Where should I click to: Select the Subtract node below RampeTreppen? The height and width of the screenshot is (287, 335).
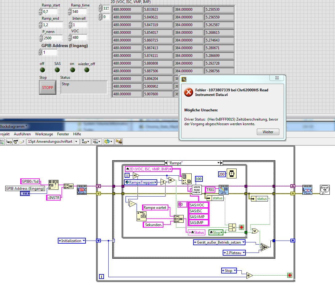point(133,204)
